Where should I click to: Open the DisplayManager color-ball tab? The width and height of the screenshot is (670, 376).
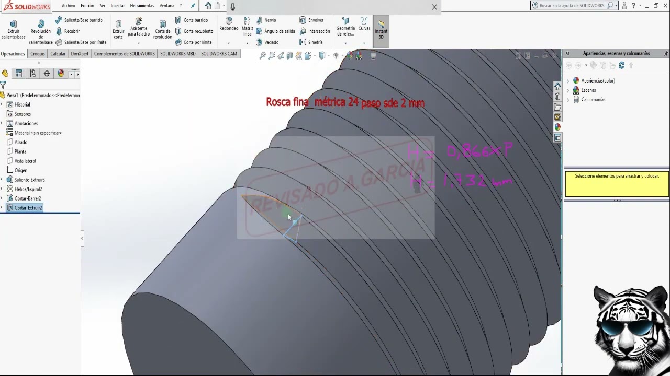pyautogui.click(x=61, y=74)
